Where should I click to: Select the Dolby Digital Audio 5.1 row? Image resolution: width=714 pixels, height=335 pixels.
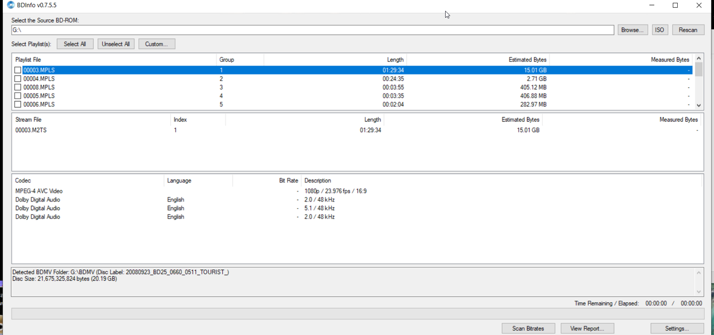click(357, 208)
